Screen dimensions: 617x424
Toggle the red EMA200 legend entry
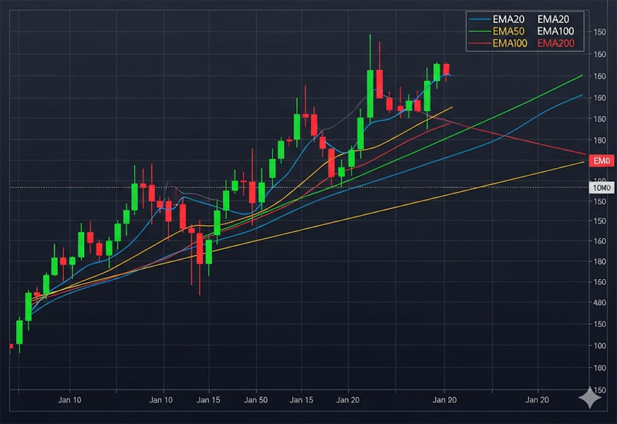click(555, 44)
